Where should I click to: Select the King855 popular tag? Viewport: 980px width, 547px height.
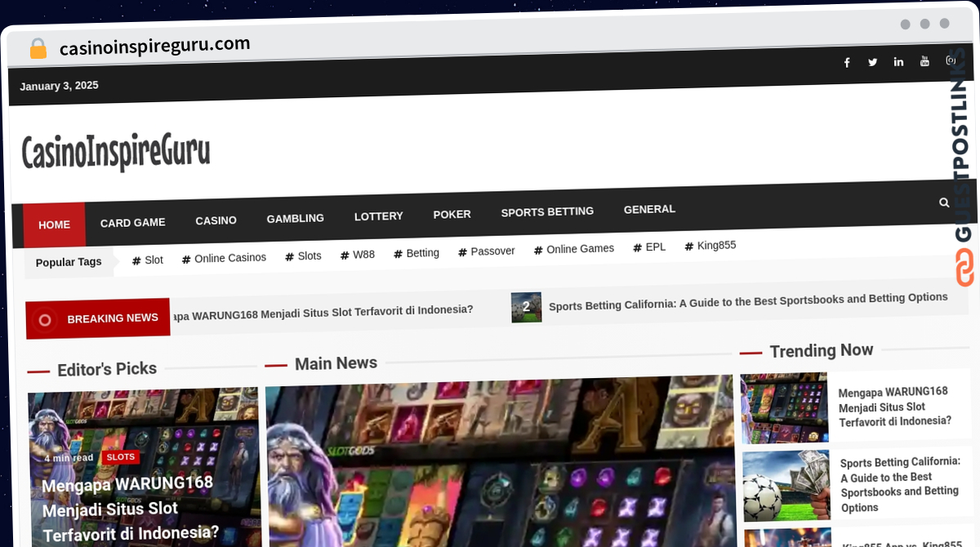pos(710,245)
